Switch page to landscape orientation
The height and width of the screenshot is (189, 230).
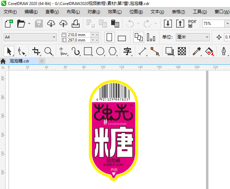click(x=122, y=38)
